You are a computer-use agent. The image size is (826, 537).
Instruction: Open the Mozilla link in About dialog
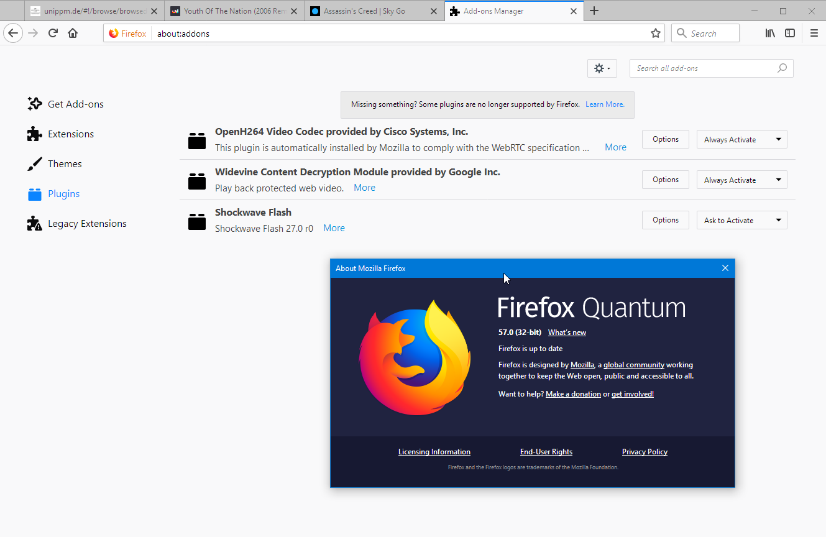click(582, 365)
